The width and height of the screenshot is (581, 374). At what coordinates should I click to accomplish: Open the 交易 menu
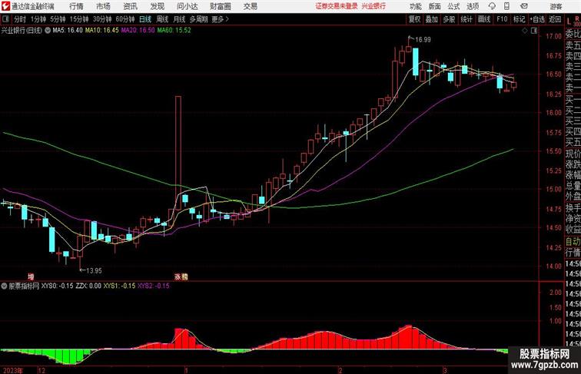[x=250, y=6]
